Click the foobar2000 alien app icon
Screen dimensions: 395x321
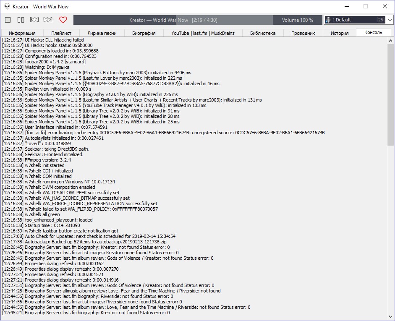[x=7, y=6]
